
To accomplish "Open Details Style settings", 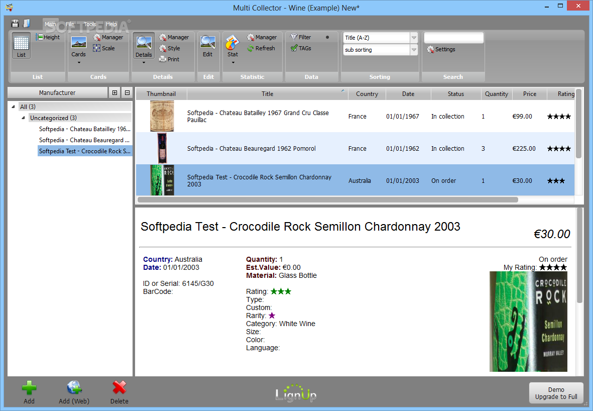I will click(x=169, y=48).
